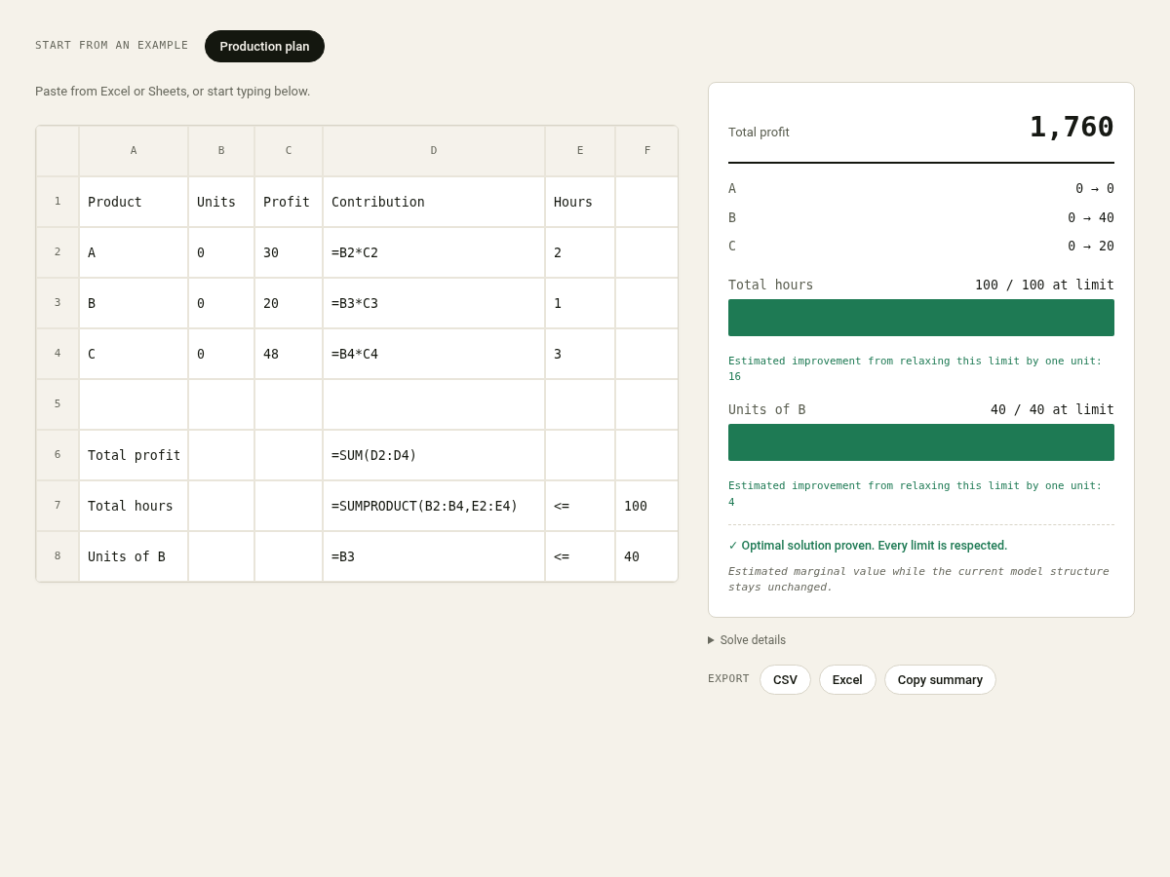Click the Product header cell
This screenshot has width=1170, height=877.
[134, 202]
